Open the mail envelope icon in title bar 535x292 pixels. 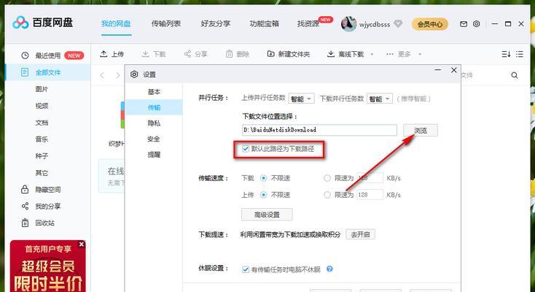click(464, 24)
